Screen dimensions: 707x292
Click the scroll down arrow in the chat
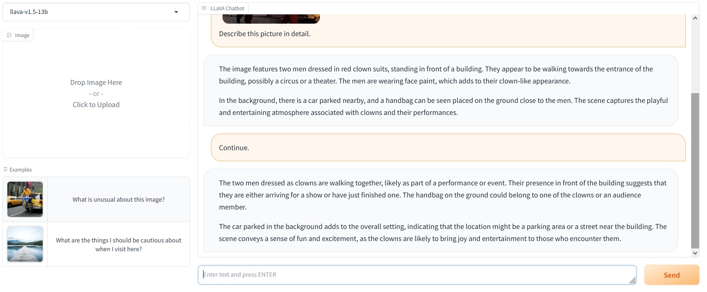coord(695,253)
